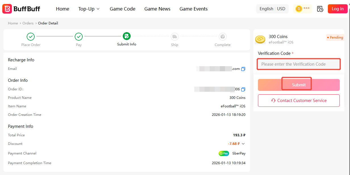350x175 pixels.
Task: Copy the Order ID with copy icon
Action: (243, 89)
